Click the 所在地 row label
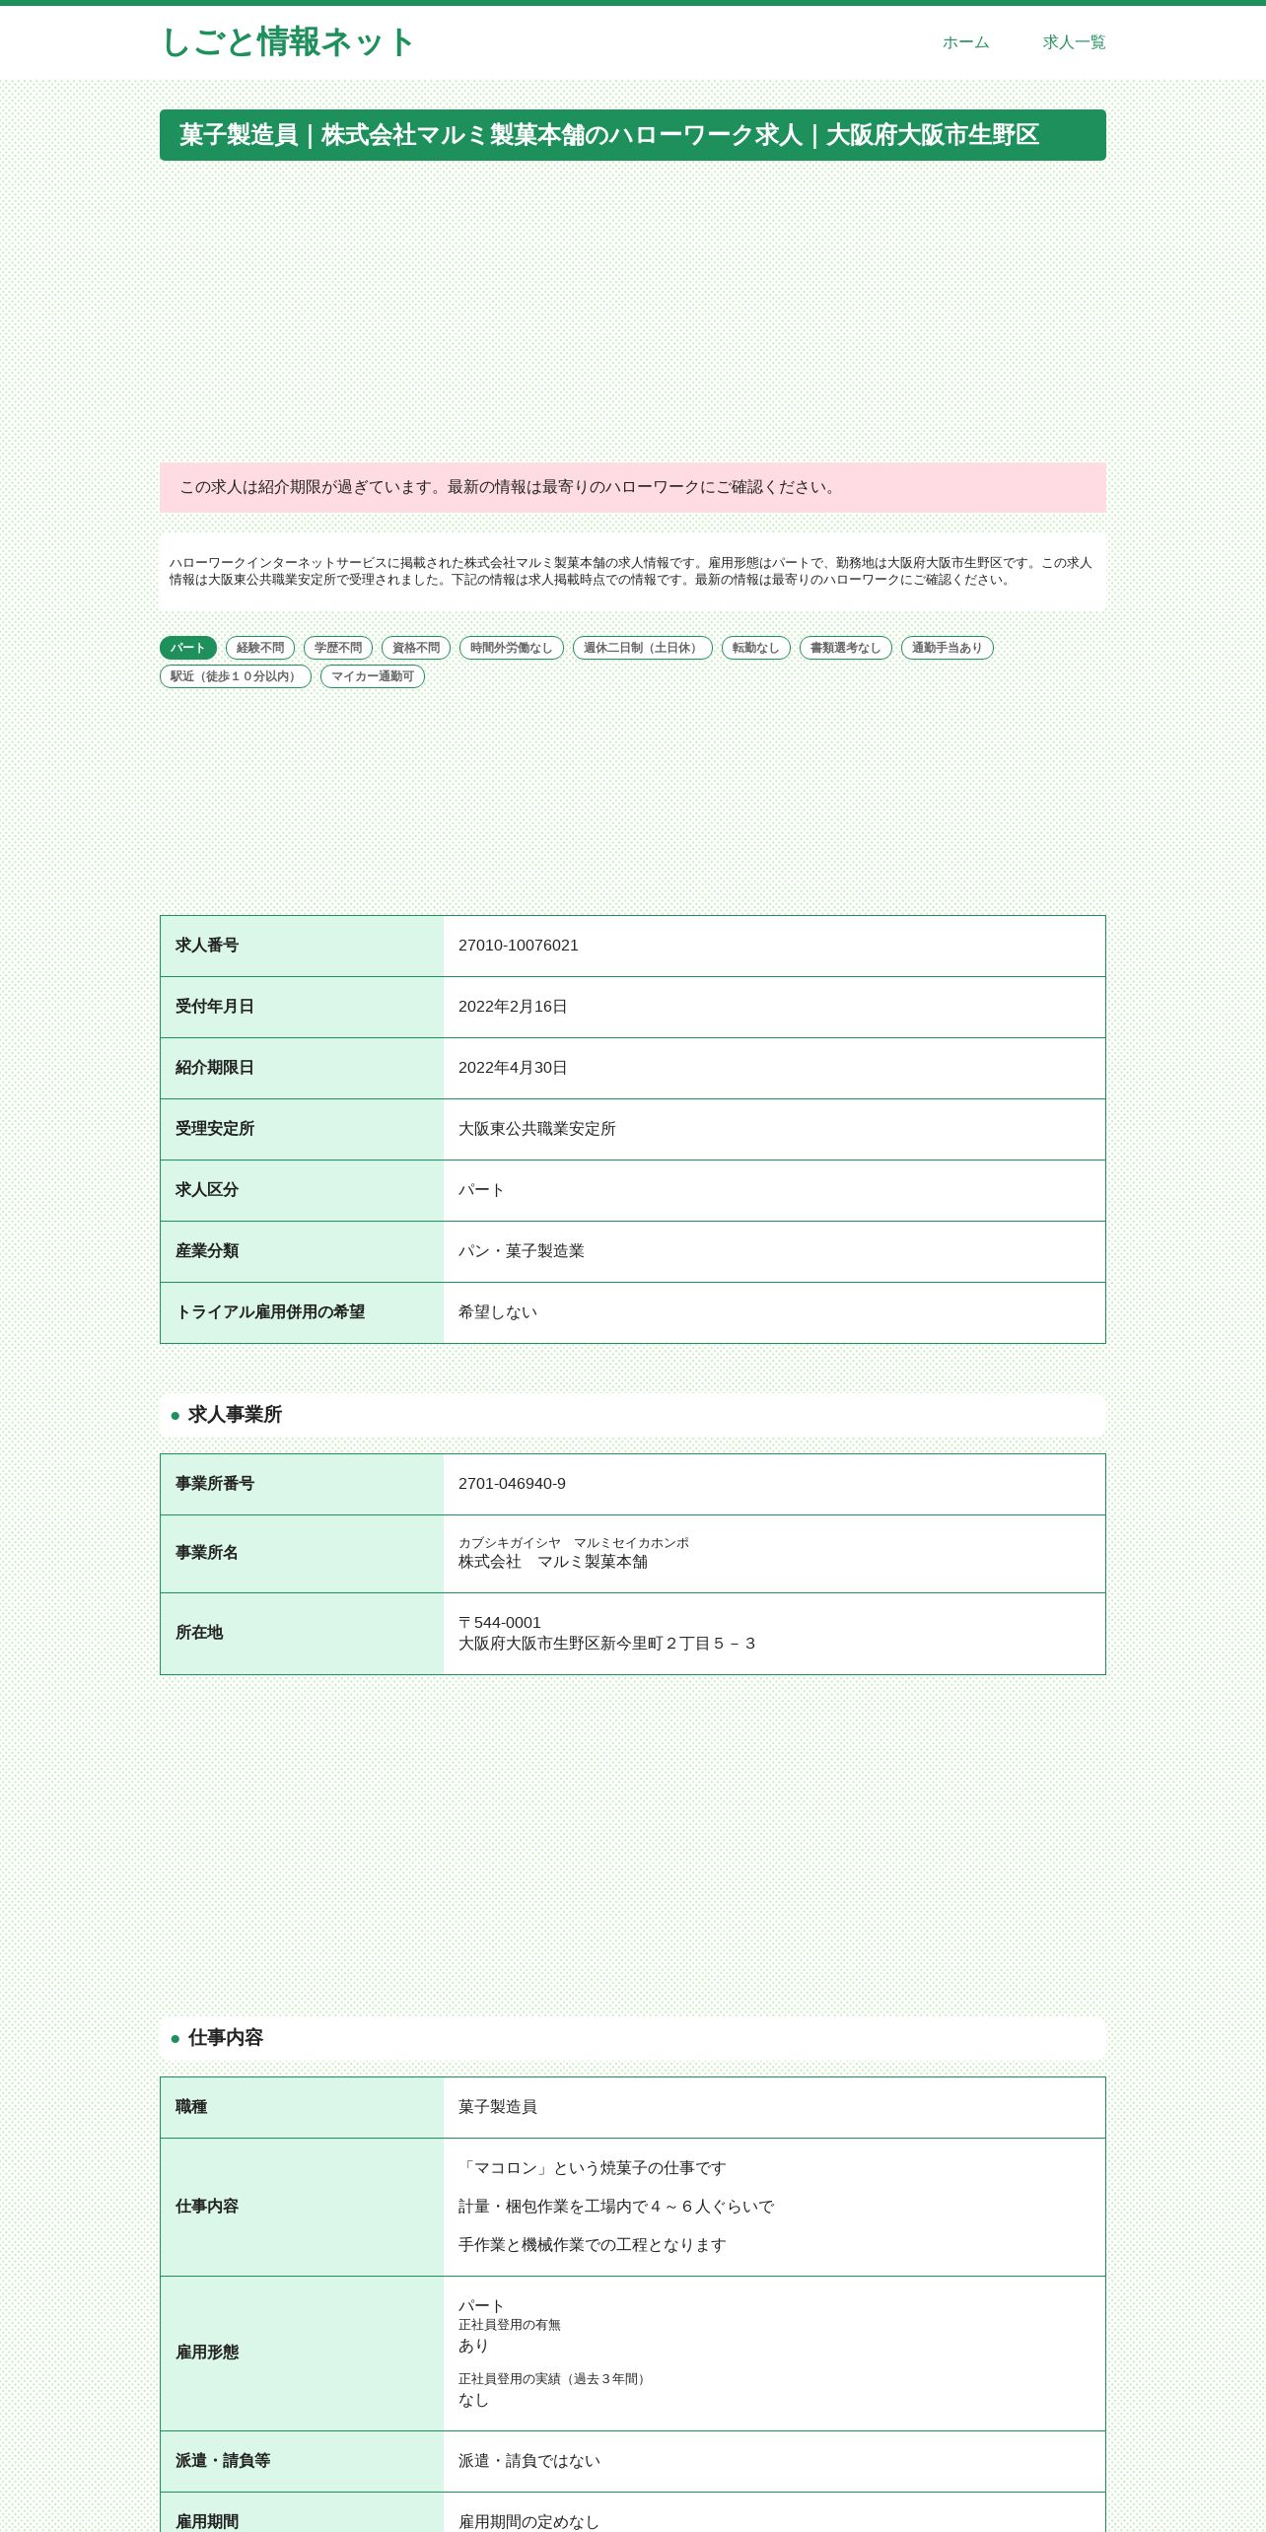Screen dimensions: 1266x2532 [199, 1633]
